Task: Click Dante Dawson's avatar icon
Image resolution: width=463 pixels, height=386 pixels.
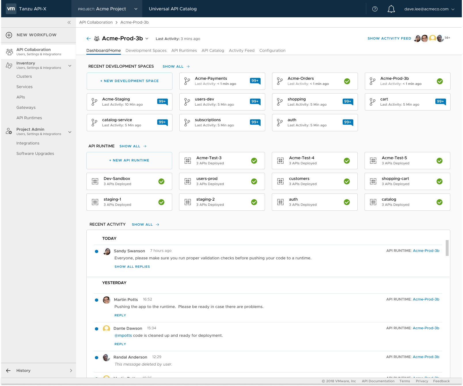Action: [x=107, y=329]
